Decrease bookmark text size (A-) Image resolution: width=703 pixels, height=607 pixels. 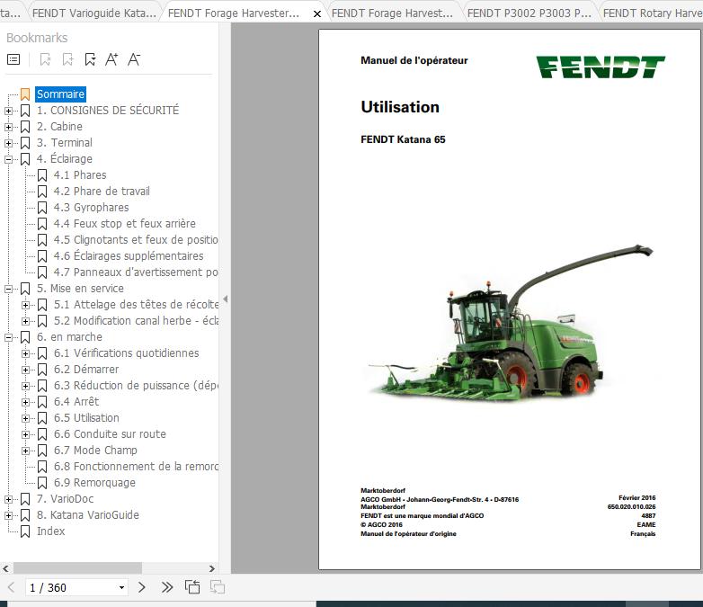(x=134, y=59)
